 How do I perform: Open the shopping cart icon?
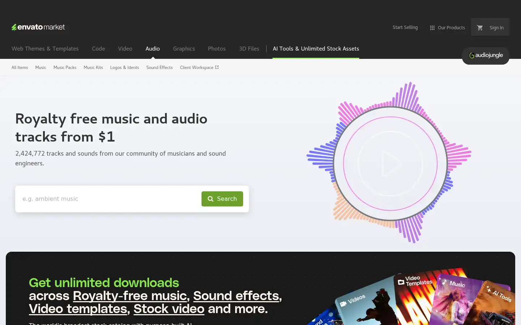click(480, 27)
